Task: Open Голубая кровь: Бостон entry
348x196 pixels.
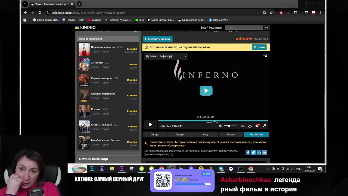Action: point(108,142)
